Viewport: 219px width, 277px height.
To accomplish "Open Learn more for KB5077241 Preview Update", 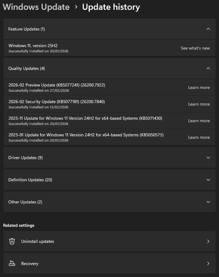I will (x=199, y=87).
